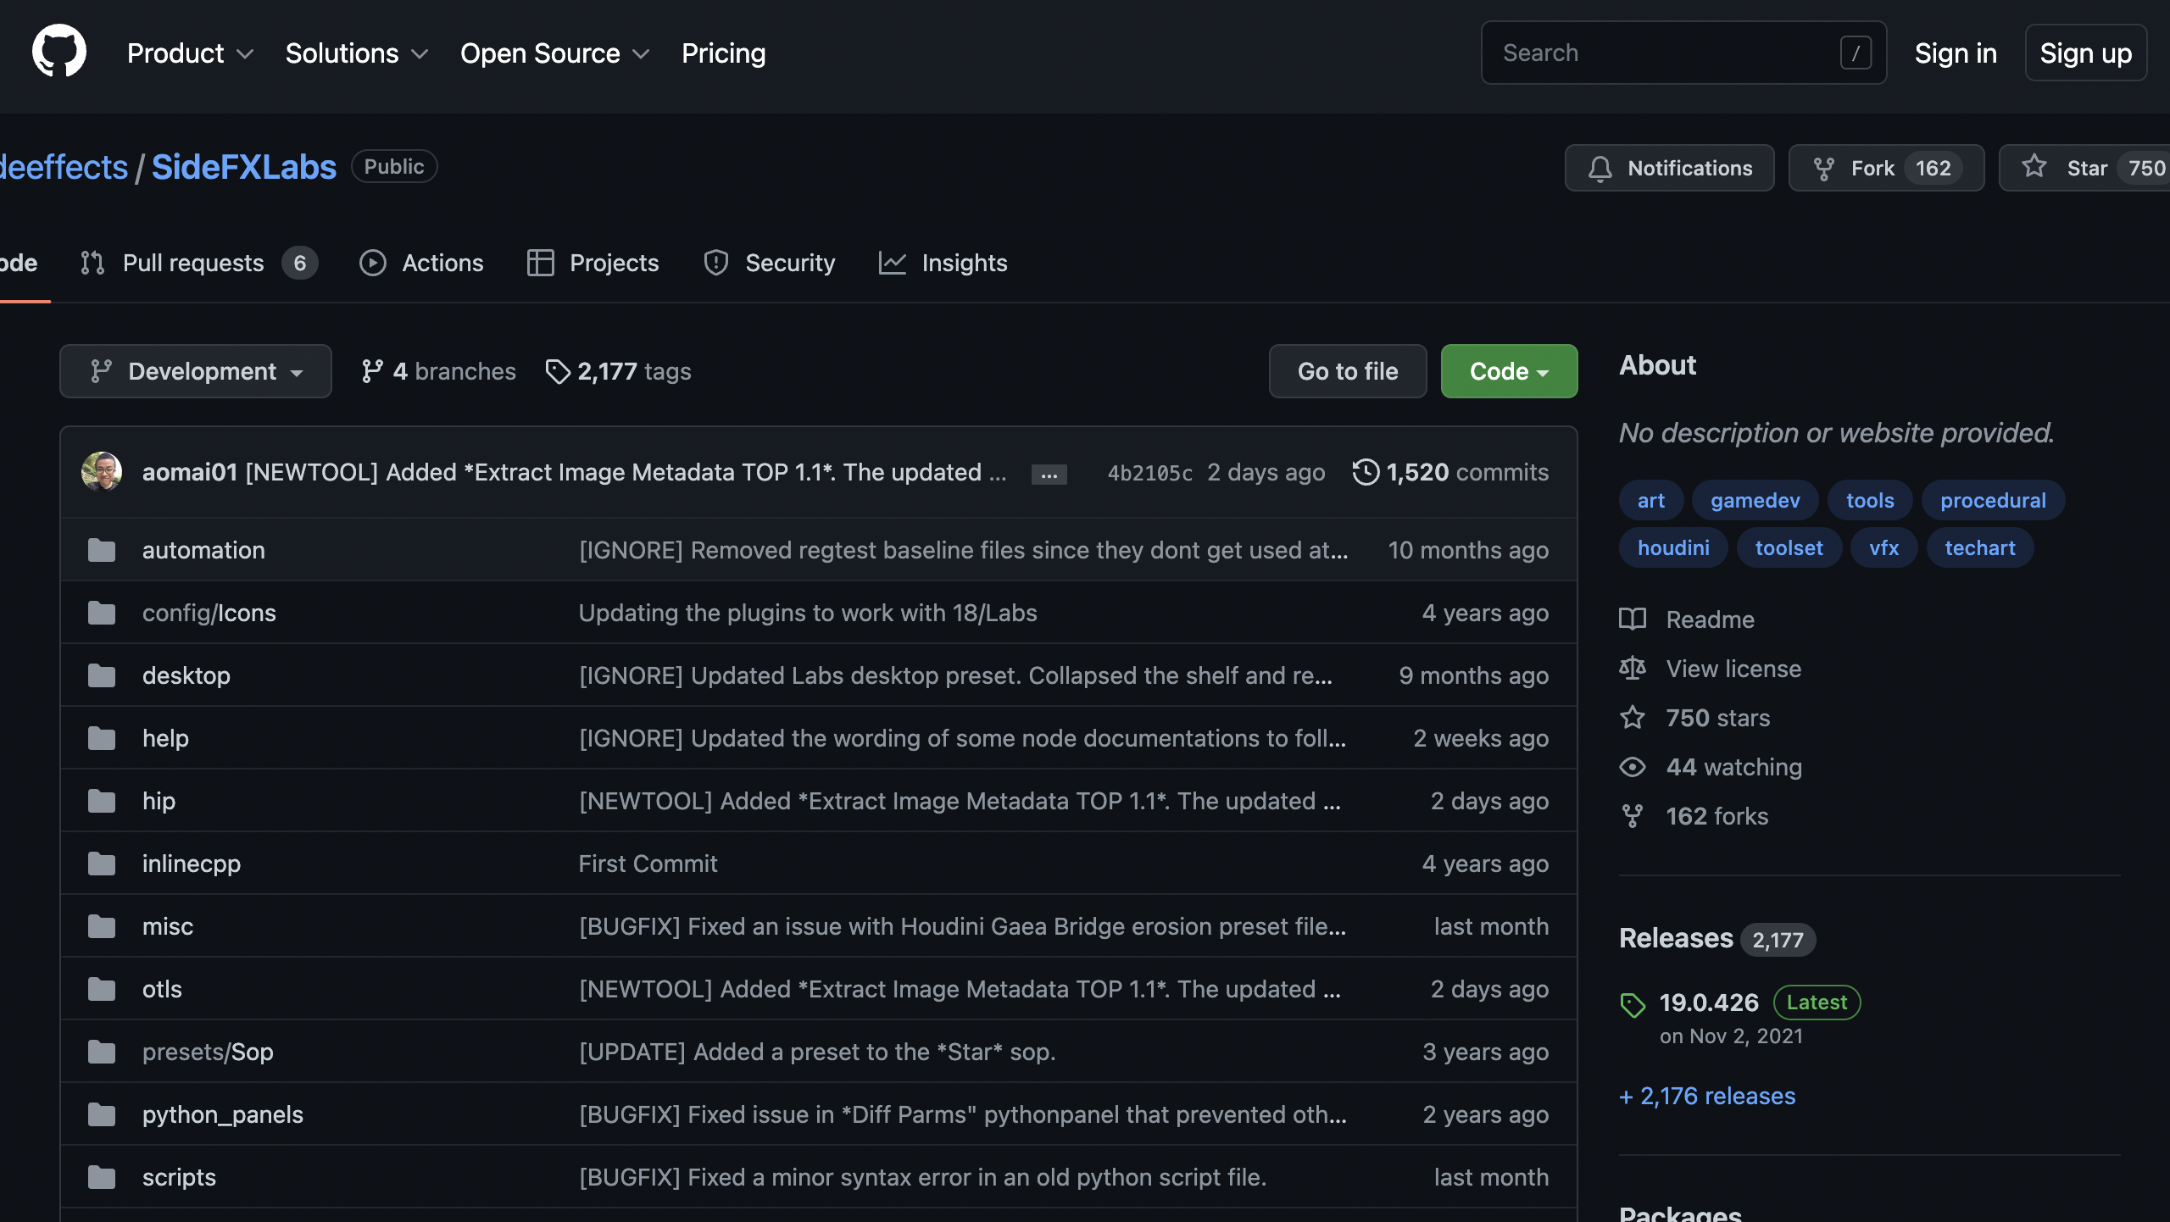
Task: Expand the commit message ellipsis button
Action: [x=1049, y=475]
